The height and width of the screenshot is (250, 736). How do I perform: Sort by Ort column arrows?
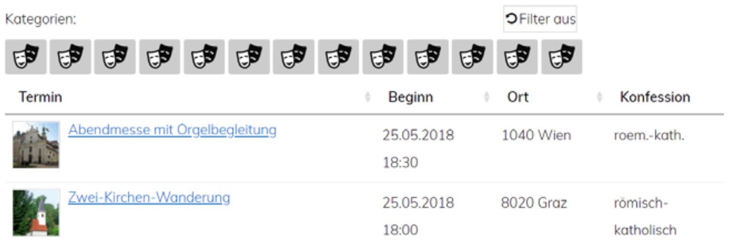(599, 97)
